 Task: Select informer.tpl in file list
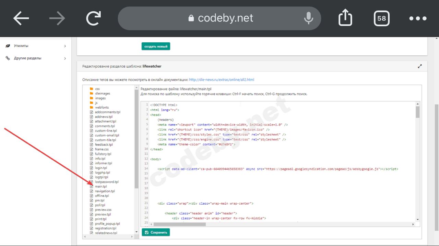coord(104,163)
